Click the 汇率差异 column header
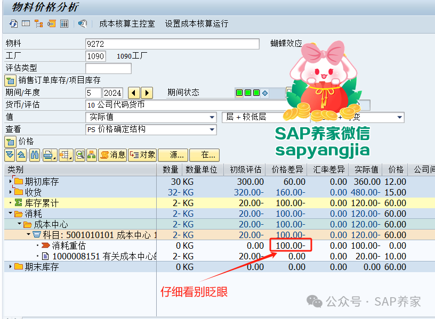The width and height of the screenshot is (435, 319). (x=328, y=169)
